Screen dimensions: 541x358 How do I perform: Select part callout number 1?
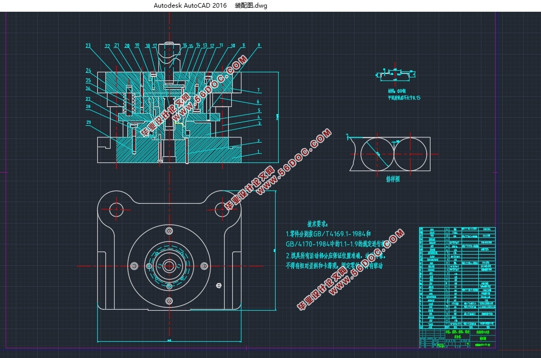tap(258, 151)
